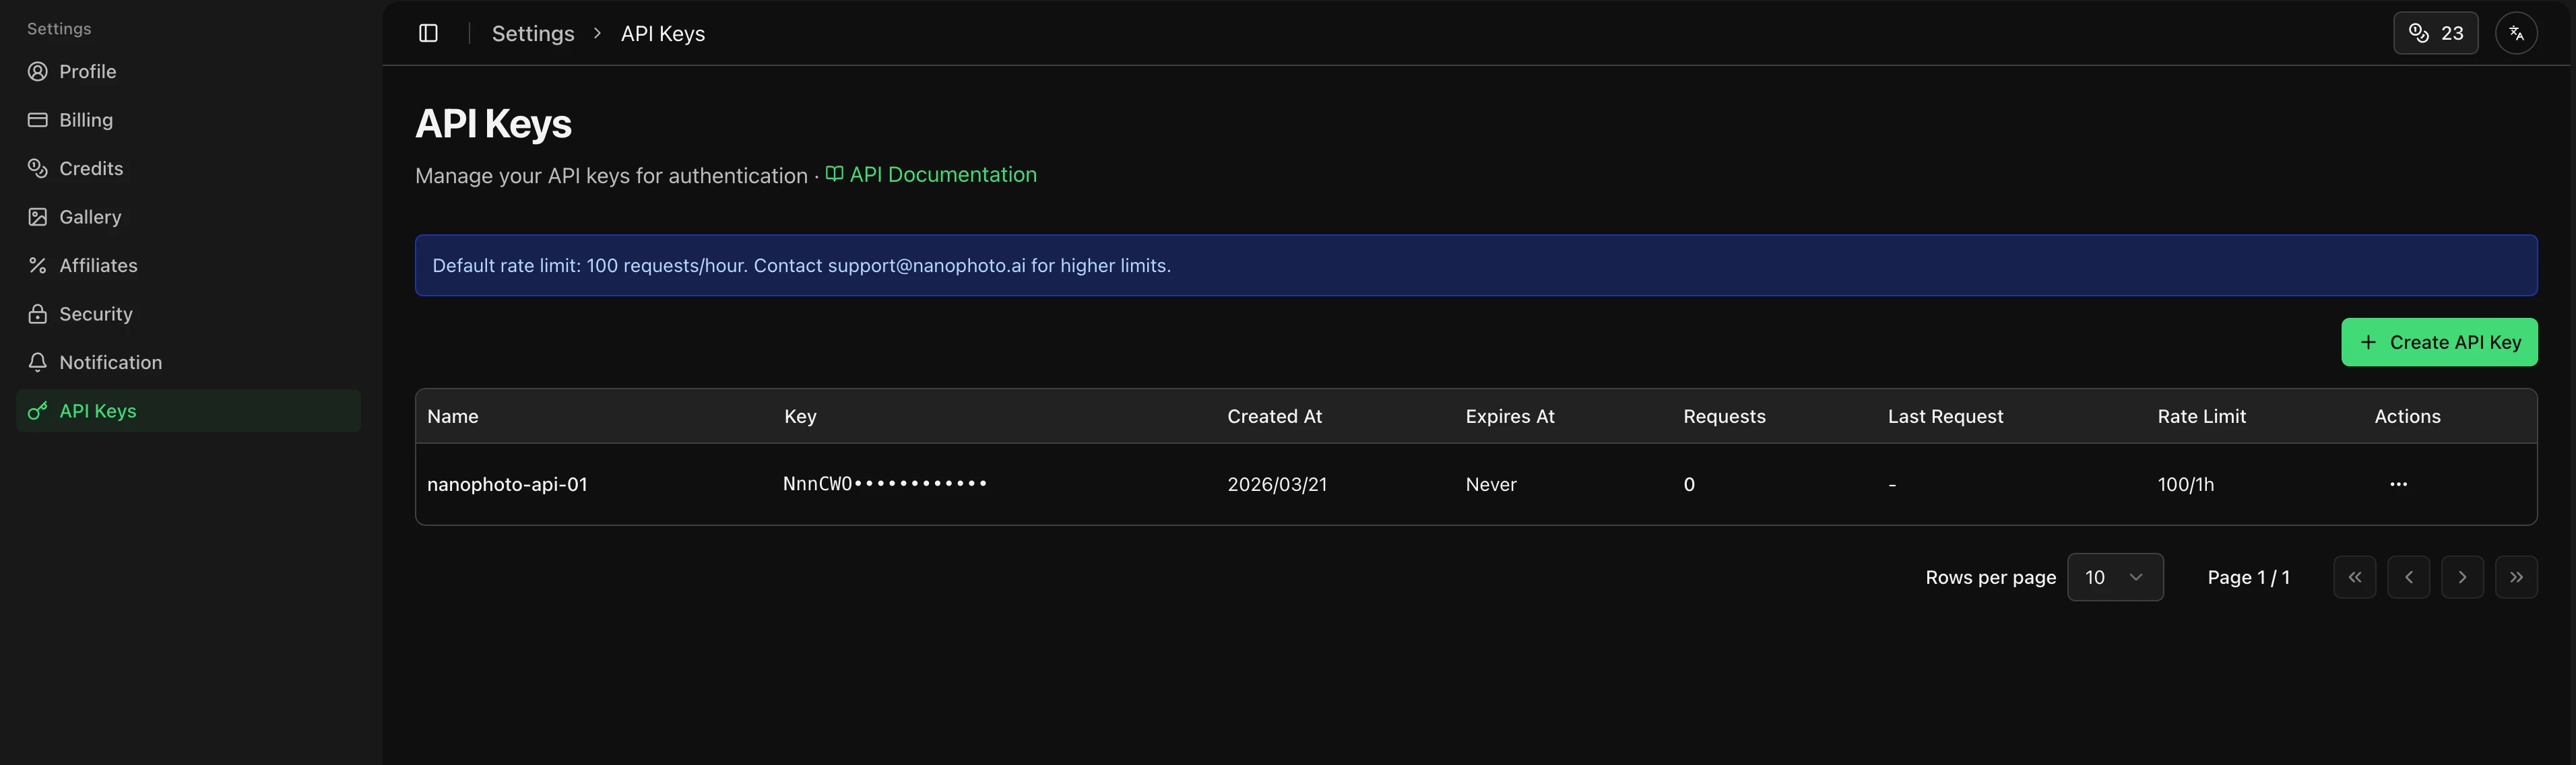Open the language translate icon
The height and width of the screenshot is (765, 2576).
click(x=2518, y=32)
